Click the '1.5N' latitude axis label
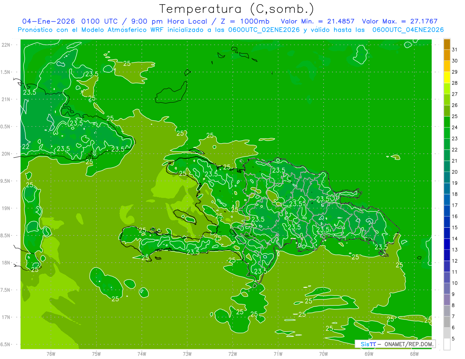This screenshot has width=465, height=359. tap(6, 72)
